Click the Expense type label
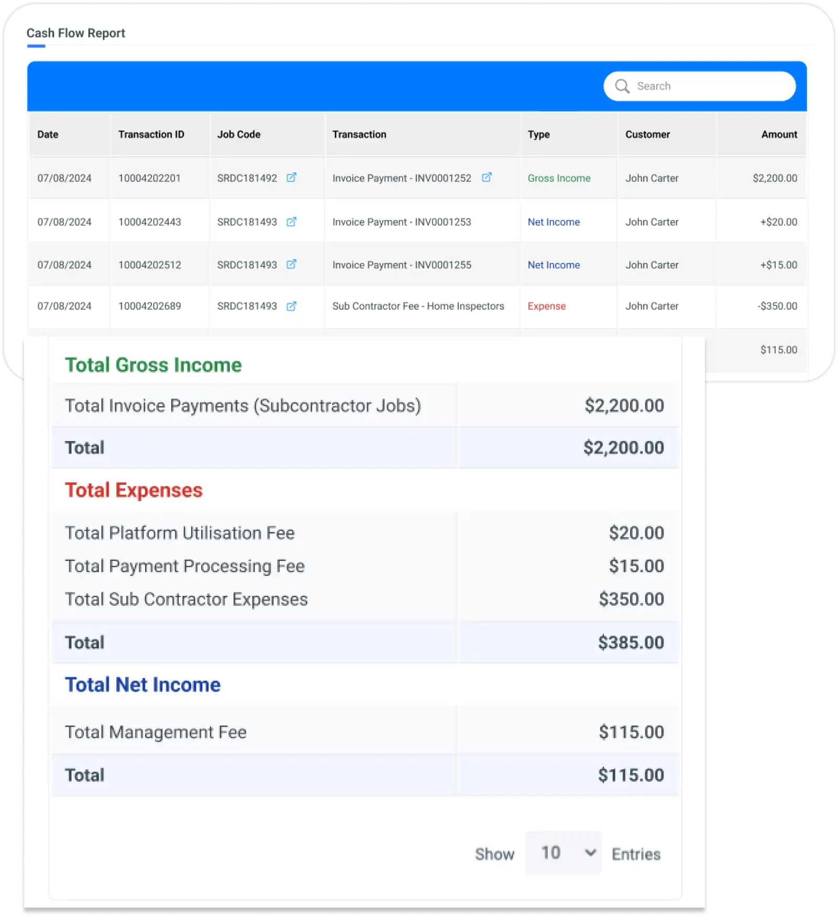Screen dimensions: 838x916 547,306
